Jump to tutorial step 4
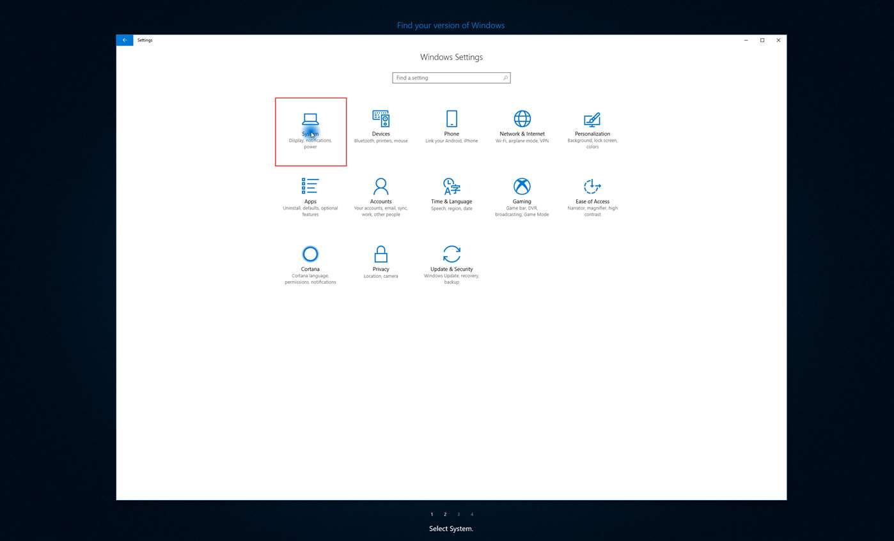 pos(472,514)
